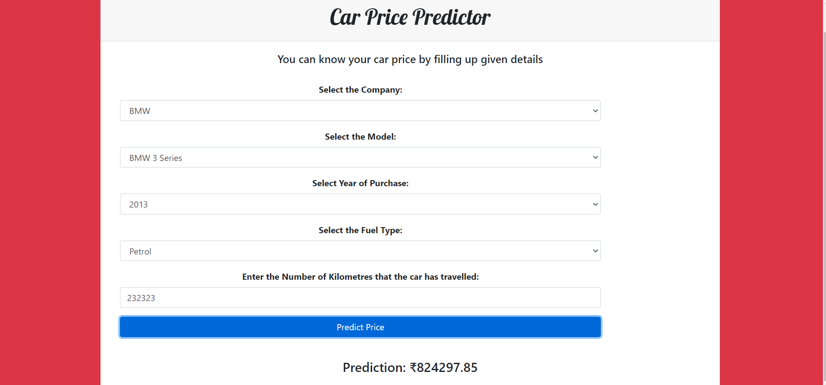Click the Select the Company label
This screenshot has width=826, height=385.
pos(360,90)
